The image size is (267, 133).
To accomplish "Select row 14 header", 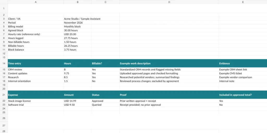I will pos(4,64).
